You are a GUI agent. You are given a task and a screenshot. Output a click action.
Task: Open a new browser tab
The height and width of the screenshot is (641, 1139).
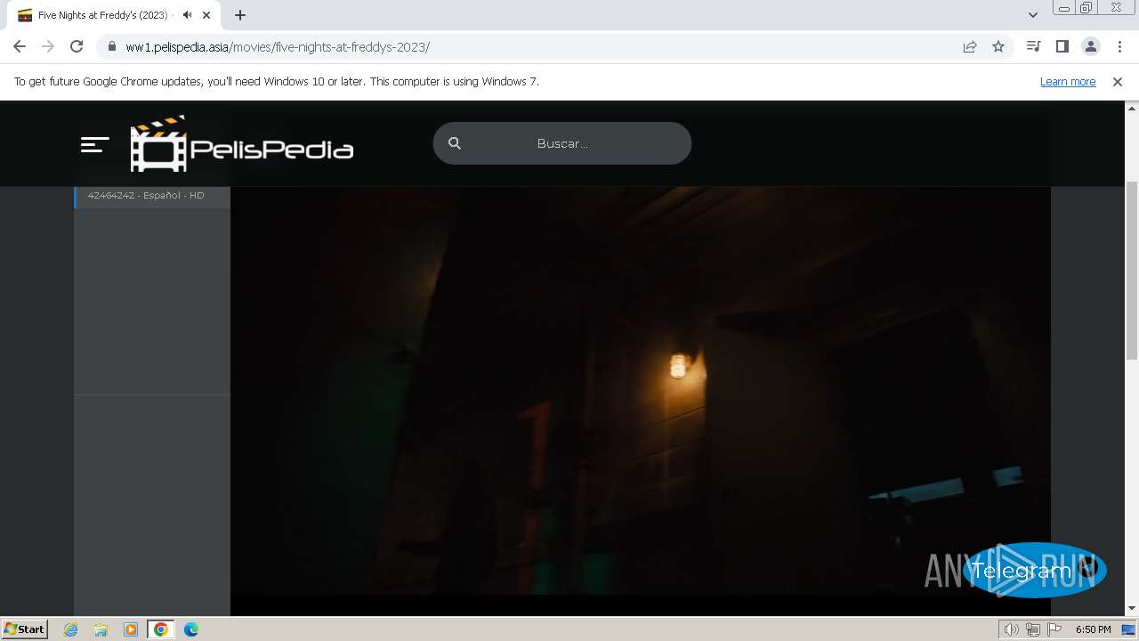[240, 15]
